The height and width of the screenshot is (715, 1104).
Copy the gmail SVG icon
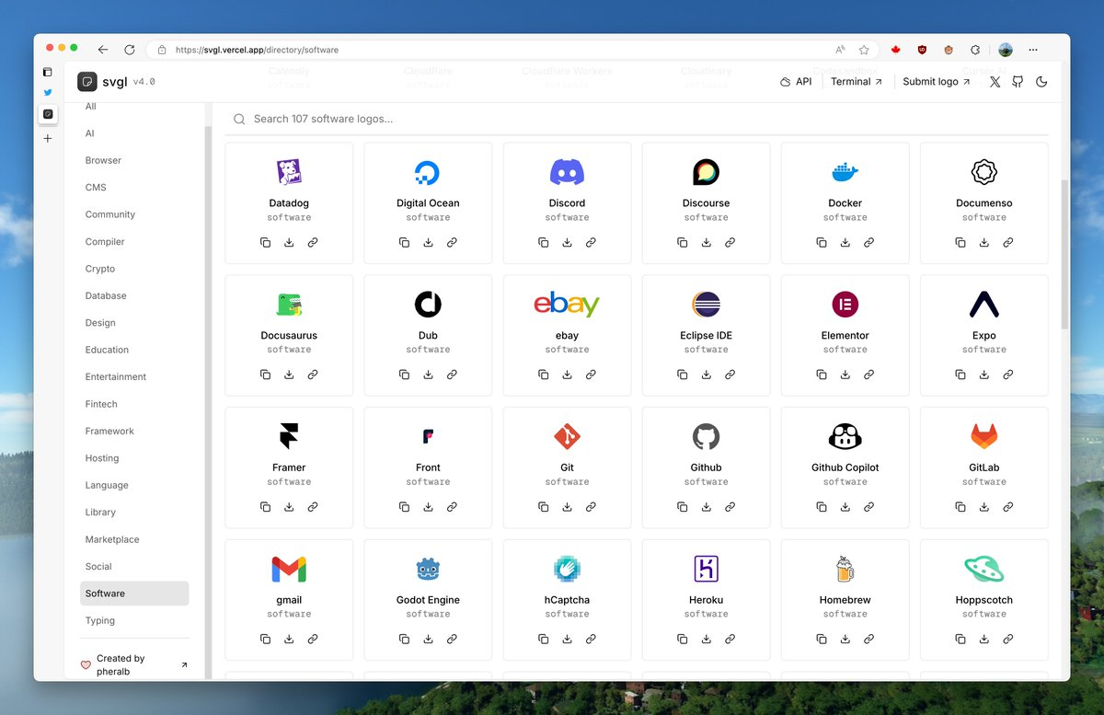[x=265, y=639]
